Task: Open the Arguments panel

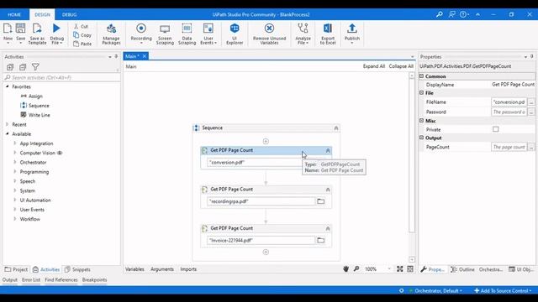Action: coord(162,269)
